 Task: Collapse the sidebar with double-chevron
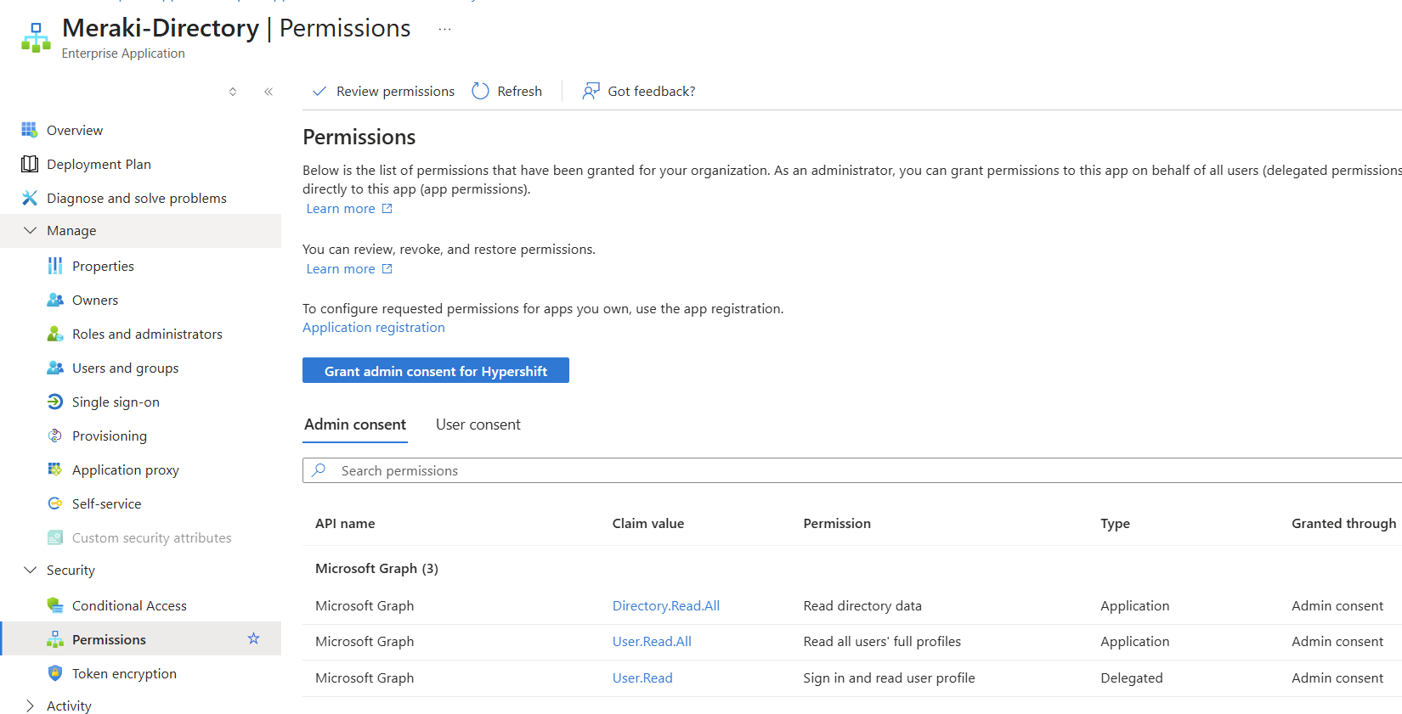point(269,92)
